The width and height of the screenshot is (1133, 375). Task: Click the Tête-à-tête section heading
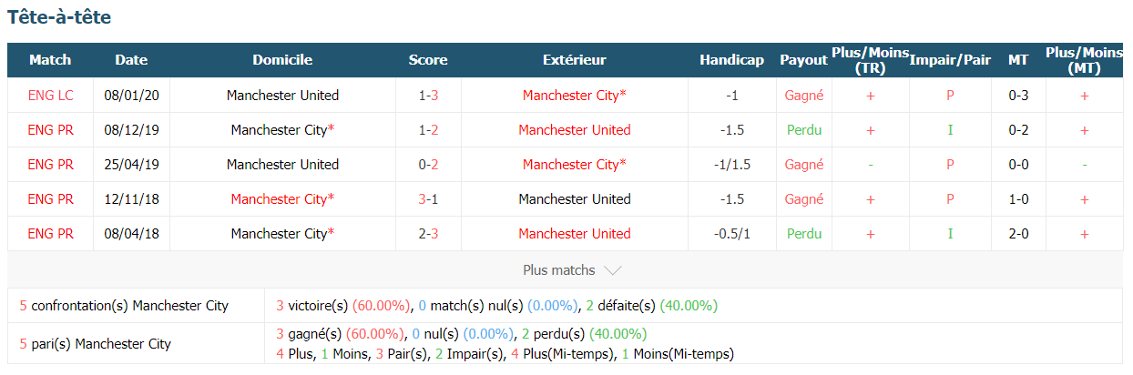click(59, 17)
